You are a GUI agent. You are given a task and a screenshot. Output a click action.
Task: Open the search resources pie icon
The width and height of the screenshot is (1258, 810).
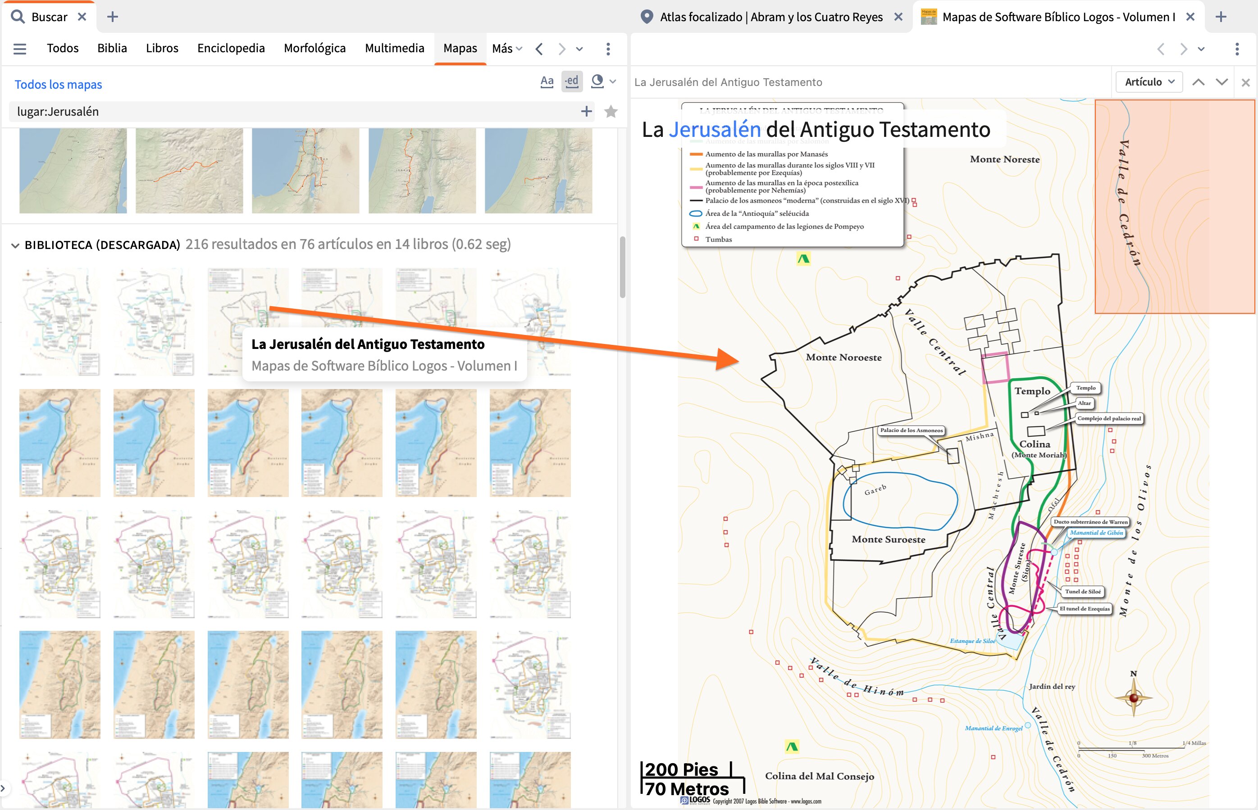597,81
